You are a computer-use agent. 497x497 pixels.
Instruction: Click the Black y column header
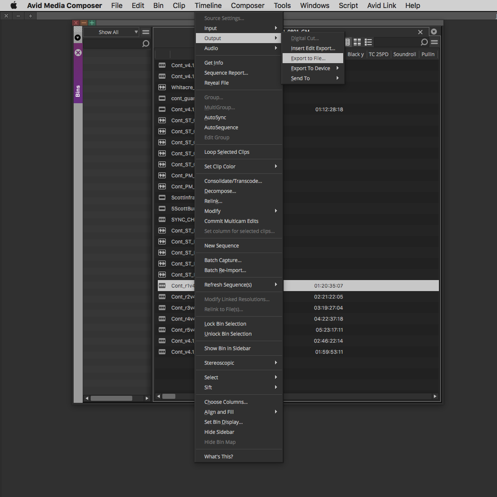(x=355, y=54)
